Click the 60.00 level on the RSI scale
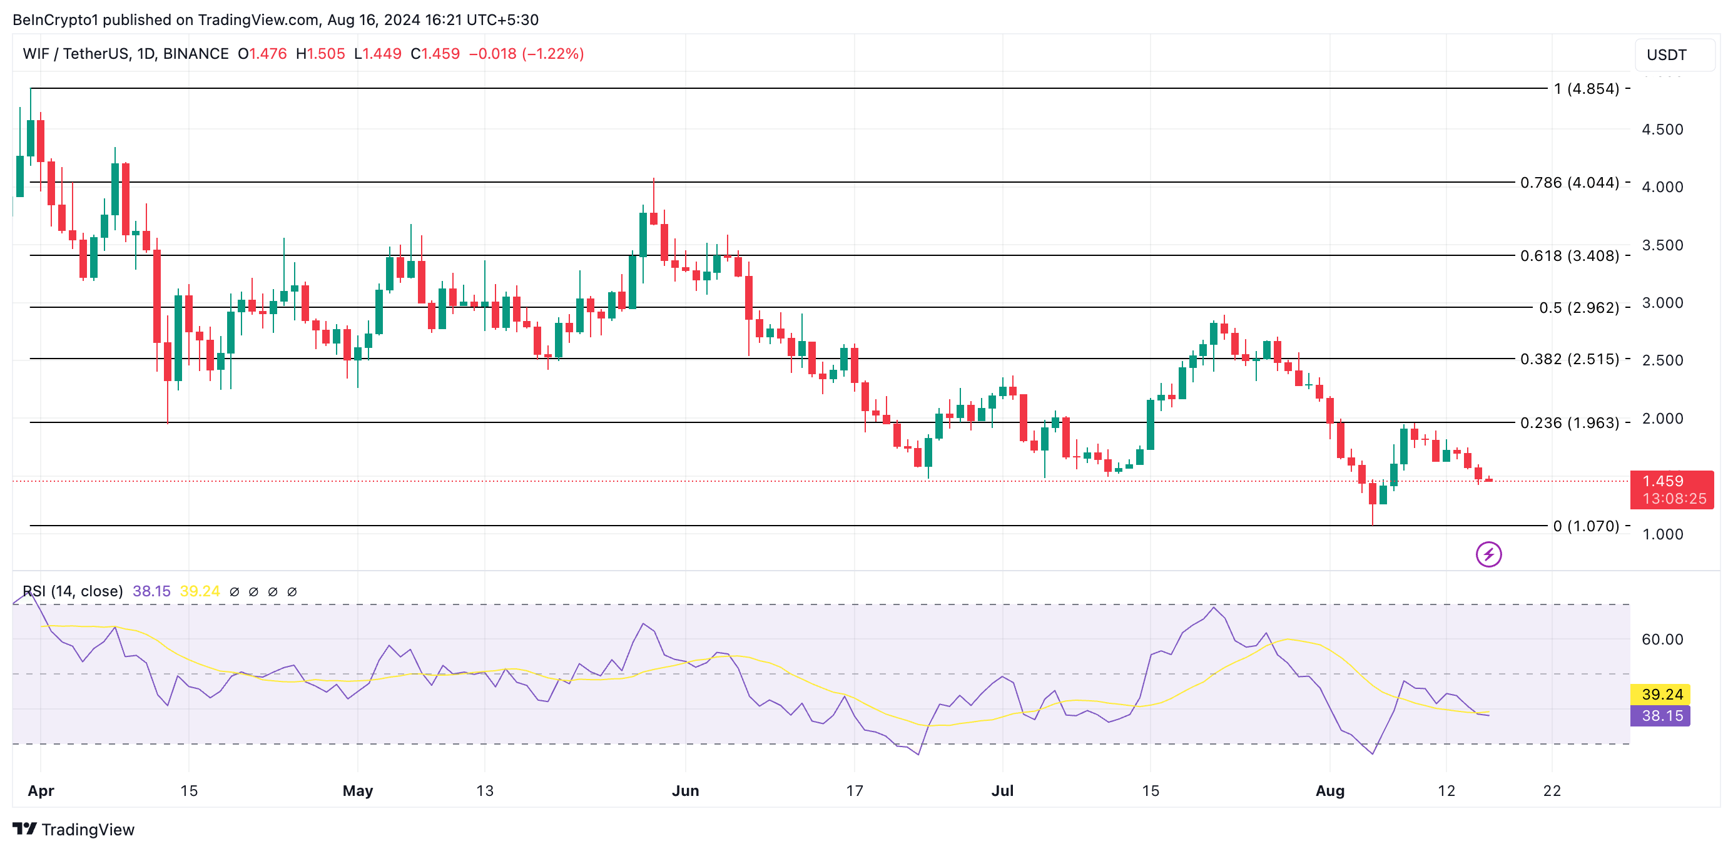Viewport: 1733px width, 851px height. pos(1662,639)
